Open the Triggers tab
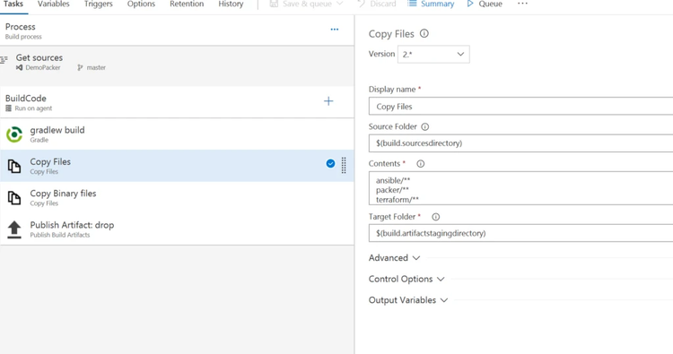Screen dimensions: 673x354 point(99,4)
